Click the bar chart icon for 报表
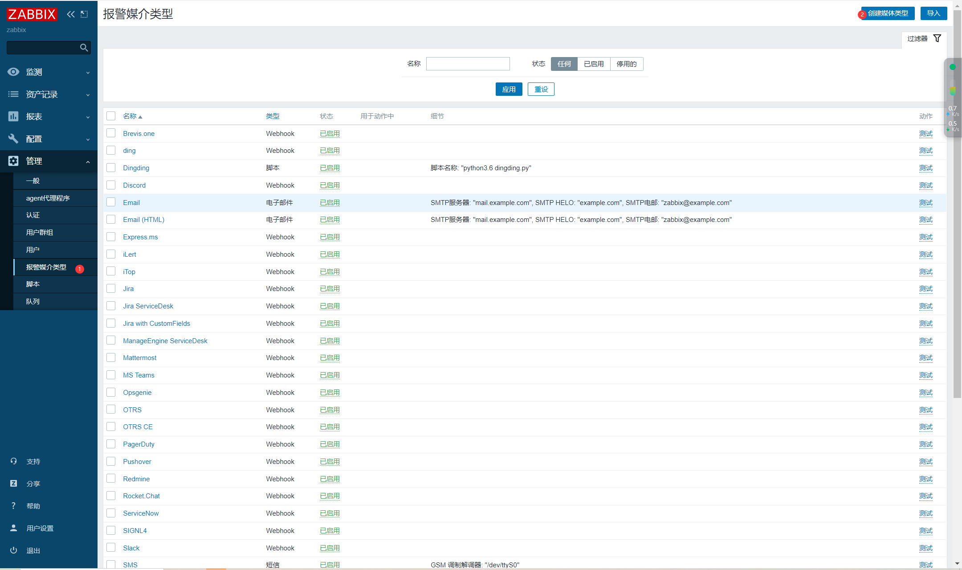This screenshot has width=962, height=570. [x=13, y=116]
